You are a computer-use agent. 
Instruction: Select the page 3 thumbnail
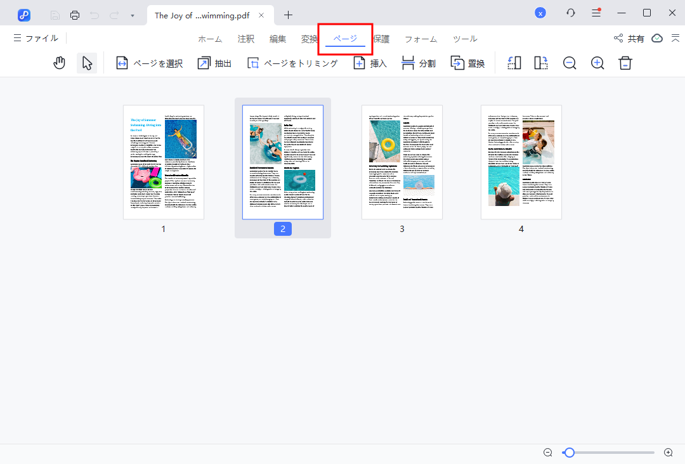(402, 162)
